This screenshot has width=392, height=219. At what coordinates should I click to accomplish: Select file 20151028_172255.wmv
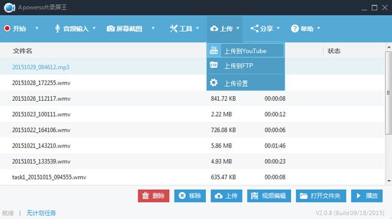tap(41, 83)
